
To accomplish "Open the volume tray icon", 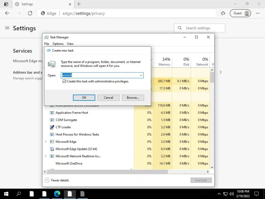I will (232, 194).
